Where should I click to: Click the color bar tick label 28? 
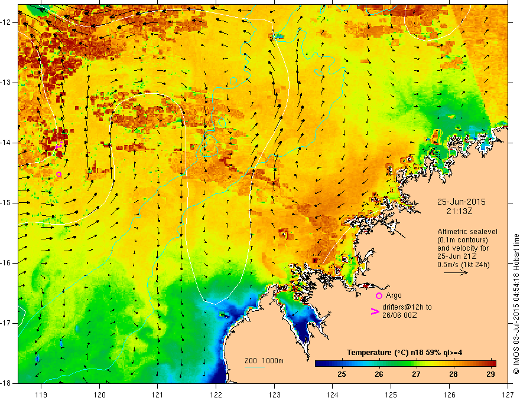coord(453,374)
